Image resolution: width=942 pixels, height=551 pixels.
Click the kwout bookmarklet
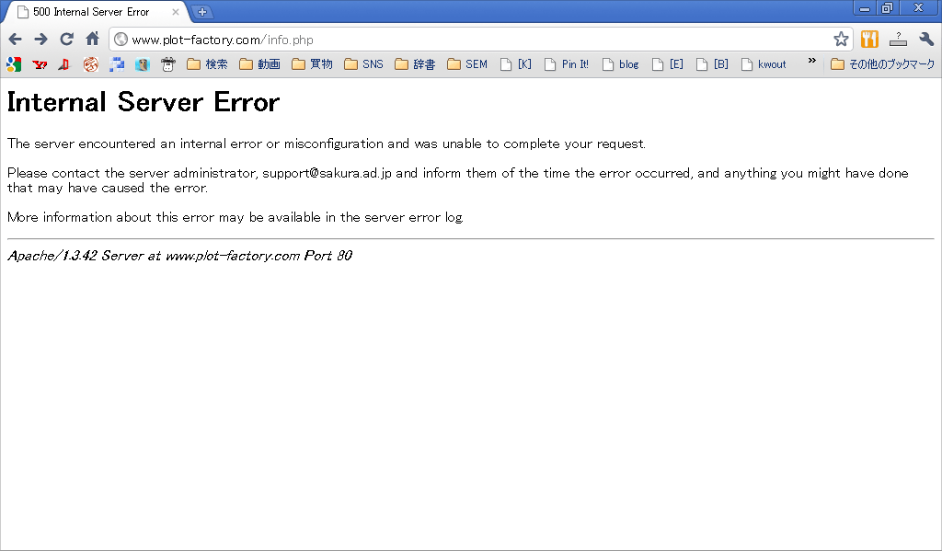pyautogui.click(x=764, y=64)
